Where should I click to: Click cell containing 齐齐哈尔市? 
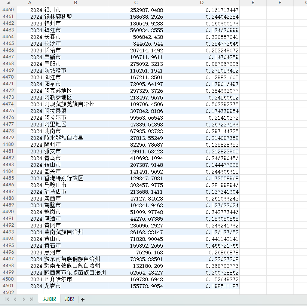pyautogui.click(x=76, y=279)
